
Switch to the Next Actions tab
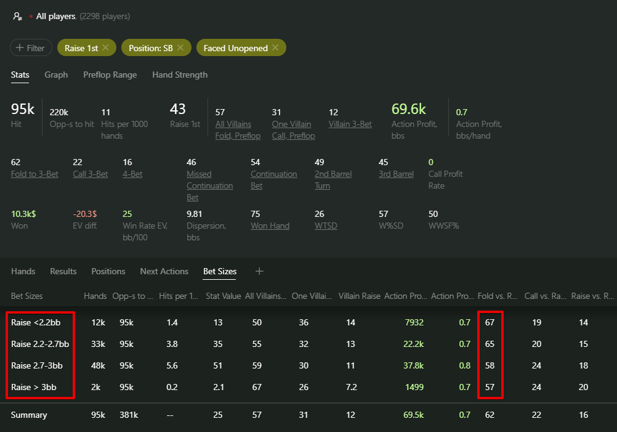(164, 271)
